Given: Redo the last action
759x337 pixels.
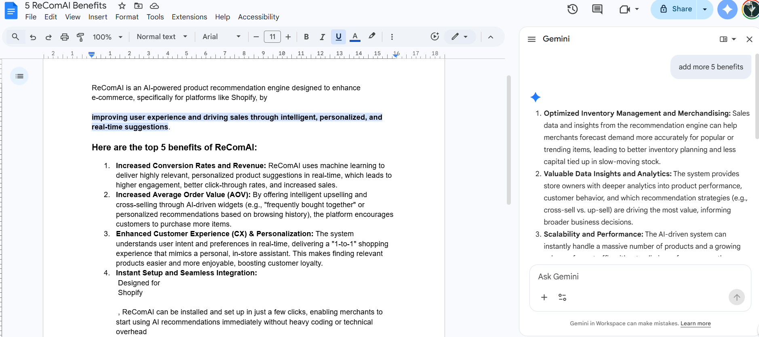Looking at the screenshot, I should pos(48,37).
